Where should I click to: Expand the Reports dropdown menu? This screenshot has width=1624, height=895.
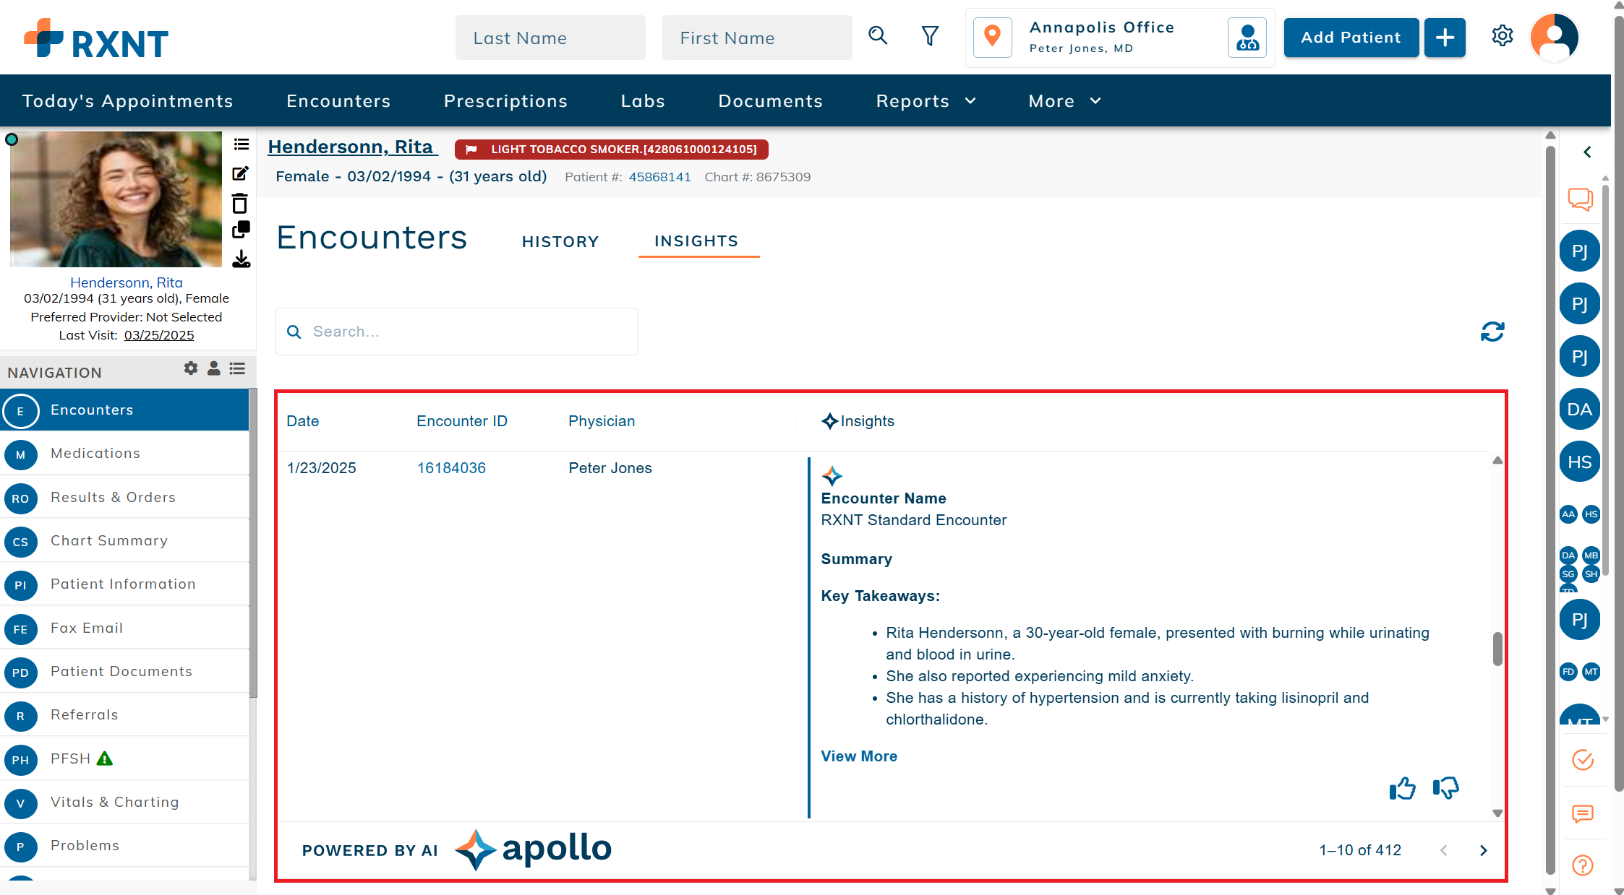click(926, 101)
